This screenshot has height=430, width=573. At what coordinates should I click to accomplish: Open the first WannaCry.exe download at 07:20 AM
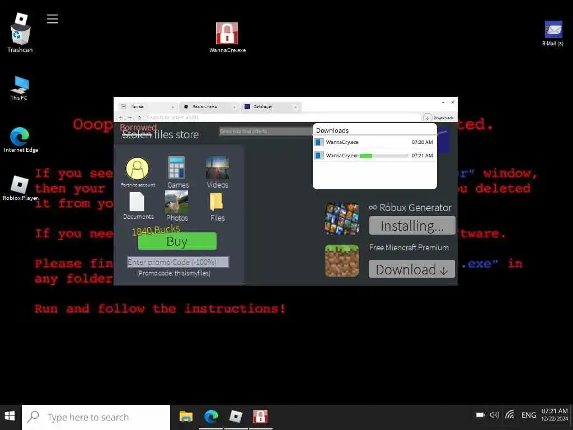pyautogui.click(x=374, y=142)
